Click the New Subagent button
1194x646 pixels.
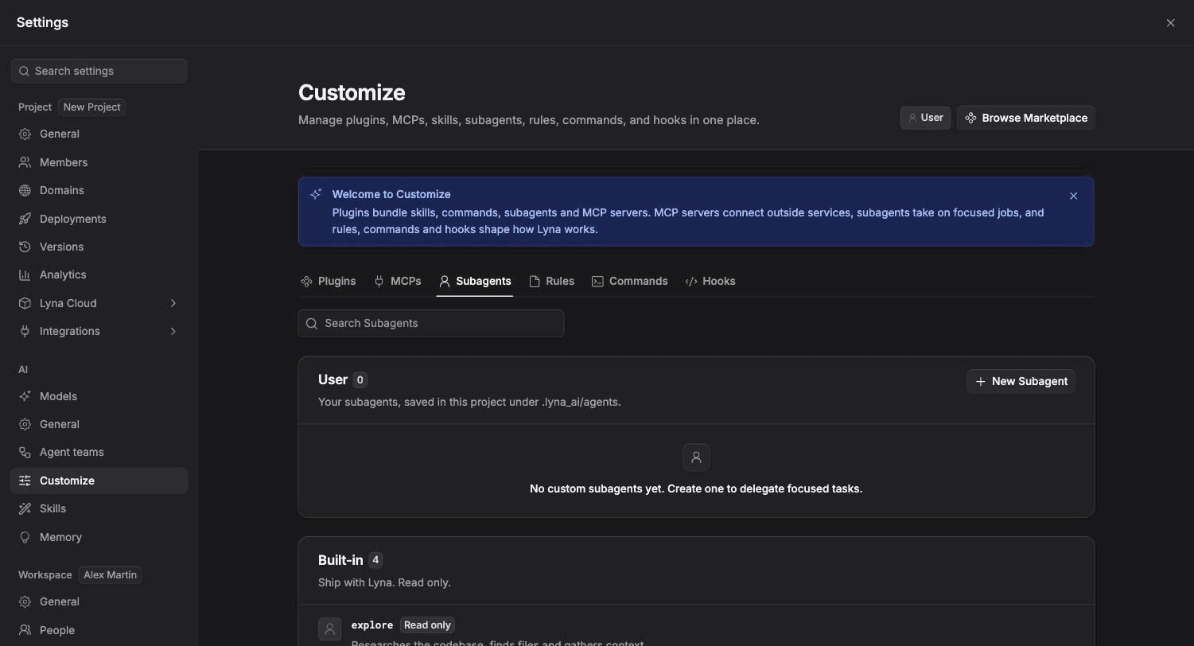coord(1021,381)
